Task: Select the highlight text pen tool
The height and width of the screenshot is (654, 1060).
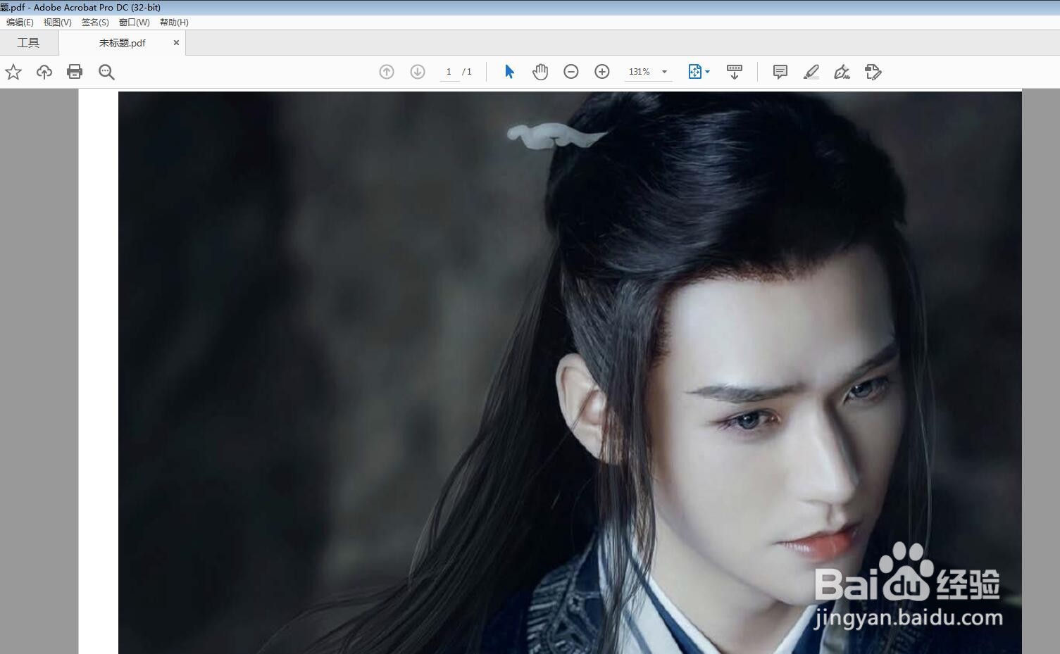Action: (x=811, y=72)
